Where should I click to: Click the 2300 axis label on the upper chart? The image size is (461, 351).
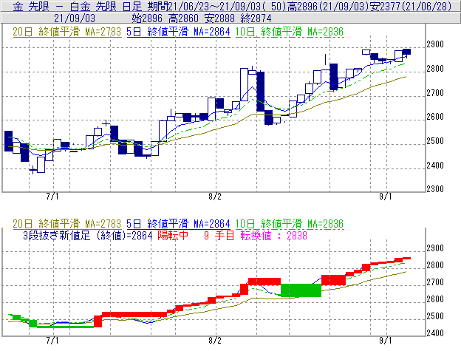click(435, 189)
